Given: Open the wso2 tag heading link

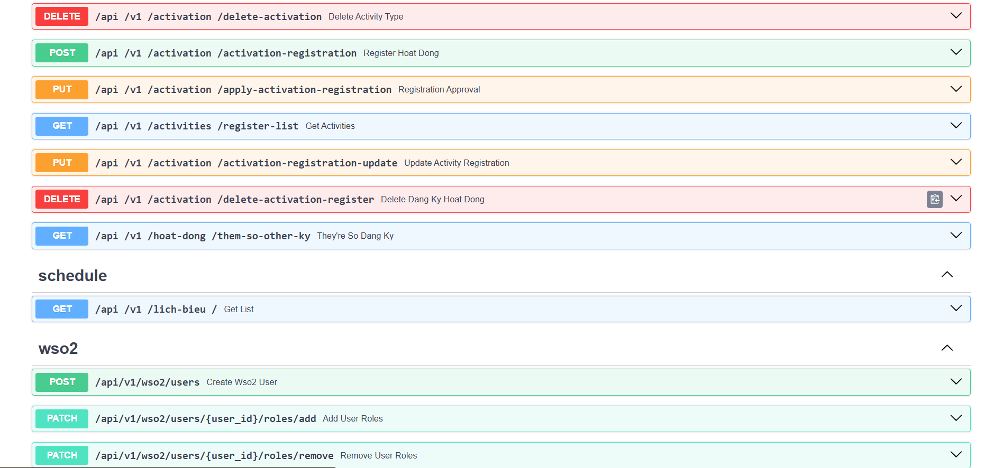Looking at the screenshot, I should tap(58, 349).
